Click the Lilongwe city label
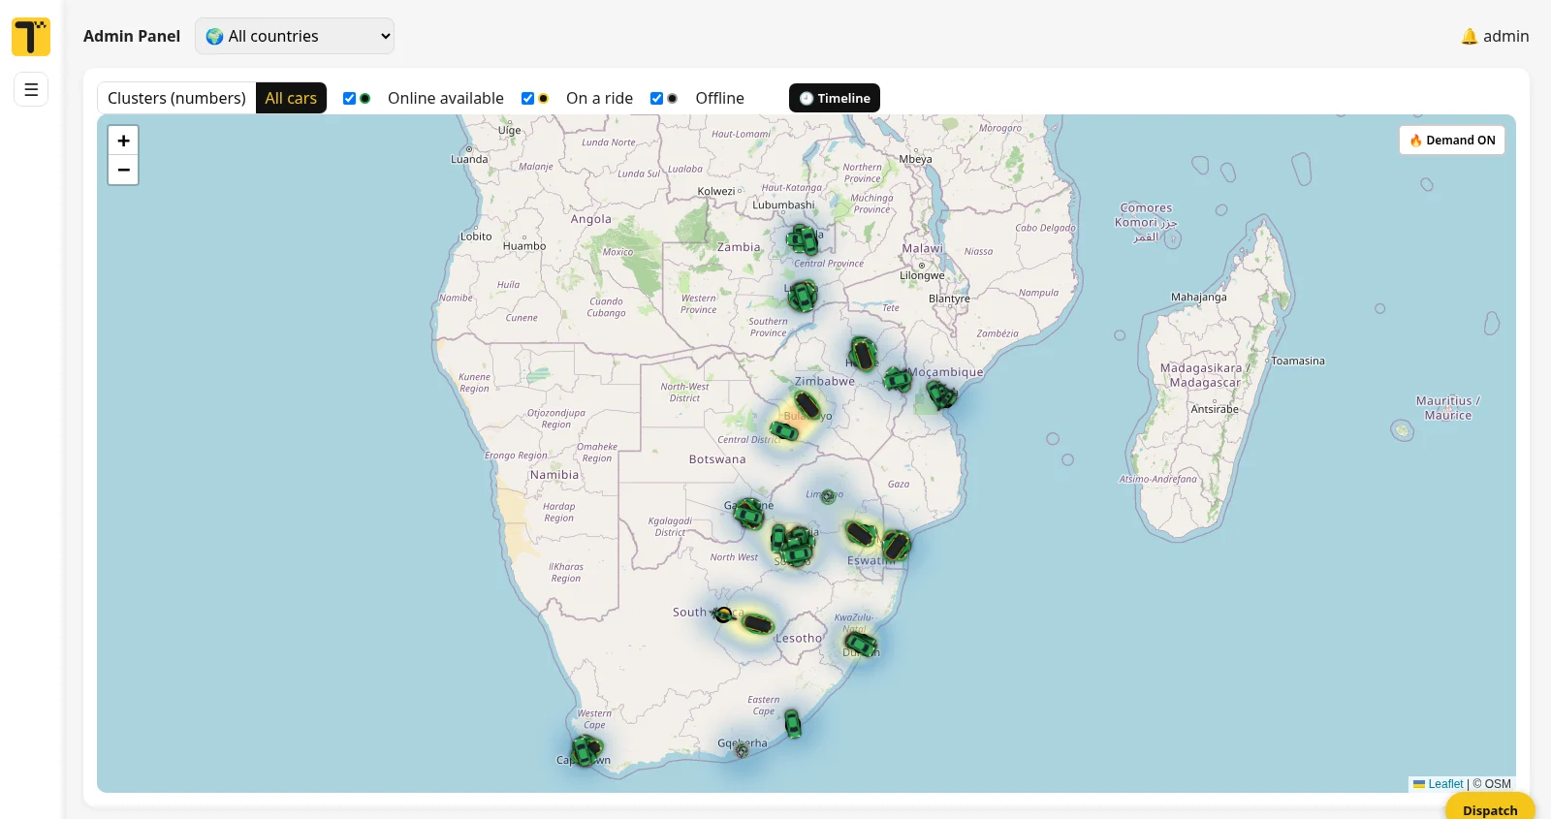1551x819 pixels. (x=922, y=275)
